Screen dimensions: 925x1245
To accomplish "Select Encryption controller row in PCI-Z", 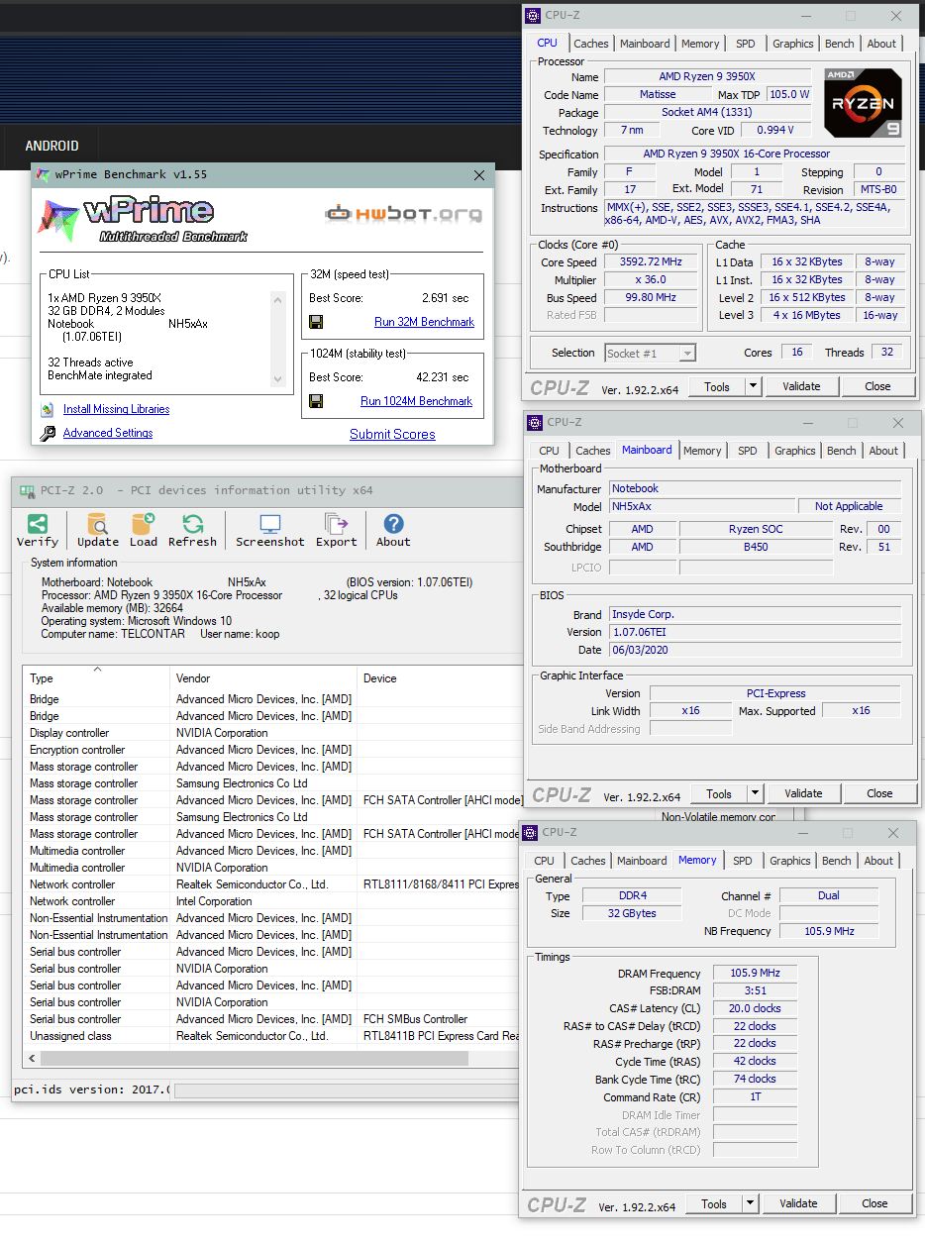I will click(x=271, y=750).
